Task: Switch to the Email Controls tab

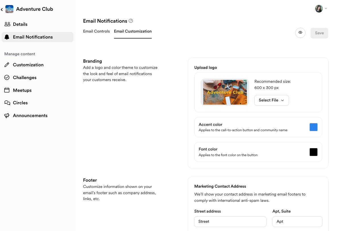Action: 96,31
